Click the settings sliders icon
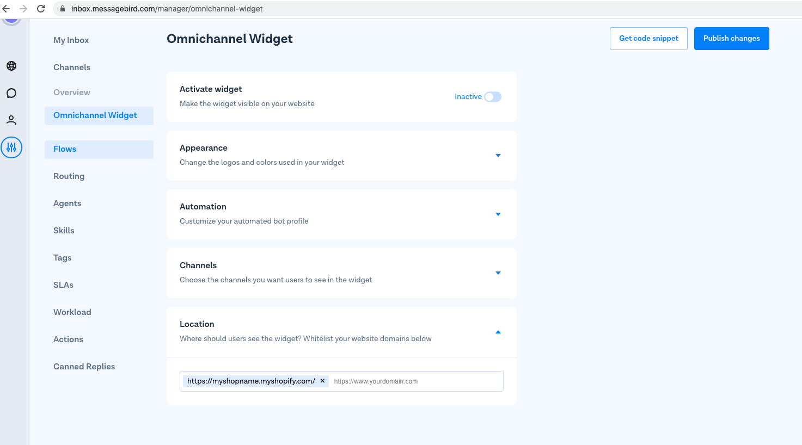 (x=11, y=147)
